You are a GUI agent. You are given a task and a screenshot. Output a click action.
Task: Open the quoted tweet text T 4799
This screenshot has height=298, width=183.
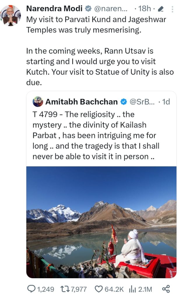[96, 135]
